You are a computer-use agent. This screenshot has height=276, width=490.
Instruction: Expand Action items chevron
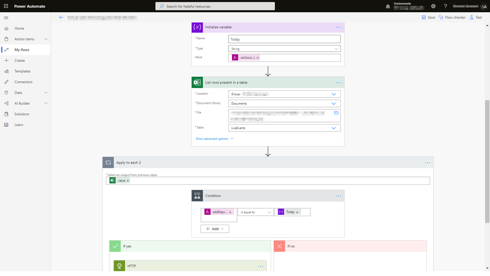(46, 39)
